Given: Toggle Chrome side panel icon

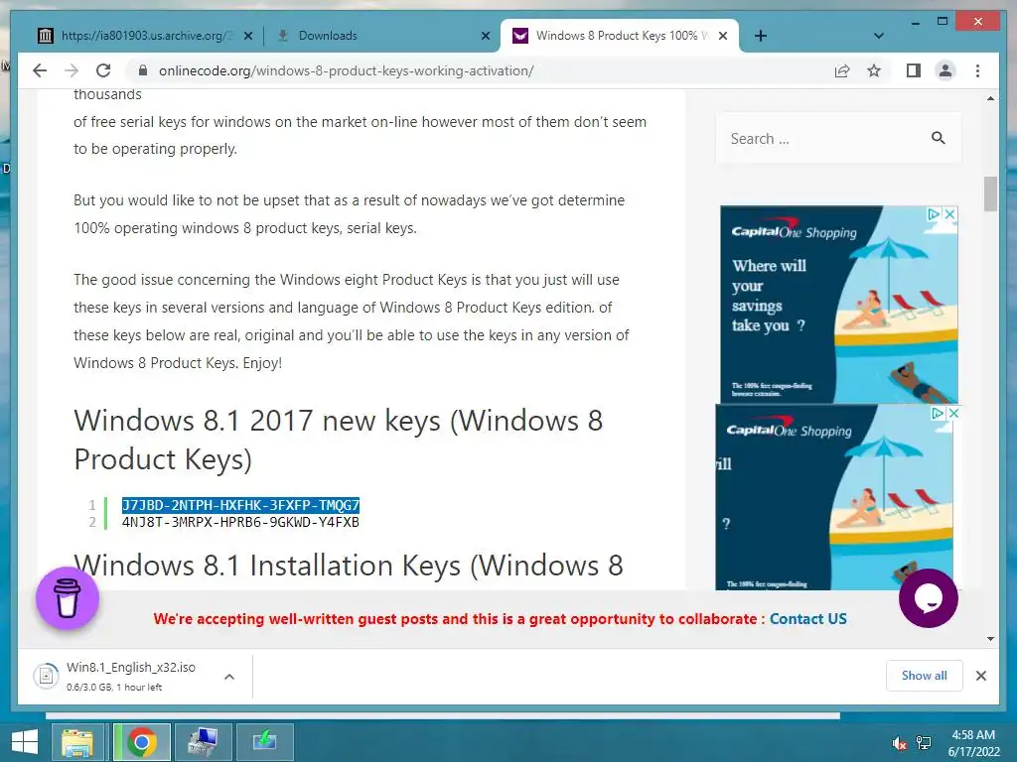Looking at the screenshot, I should [914, 70].
